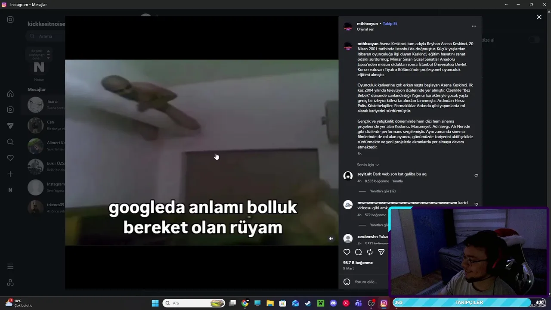The height and width of the screenshot is (310, 551).
Task: Open xerdemshn's profile picture
Action: click(348, 239)
